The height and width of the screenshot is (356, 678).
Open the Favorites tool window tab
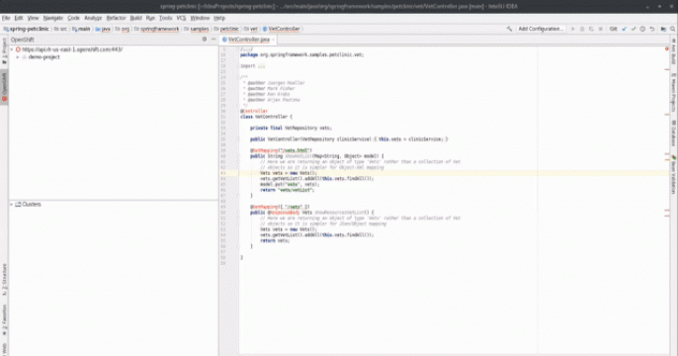click(4, 320)
